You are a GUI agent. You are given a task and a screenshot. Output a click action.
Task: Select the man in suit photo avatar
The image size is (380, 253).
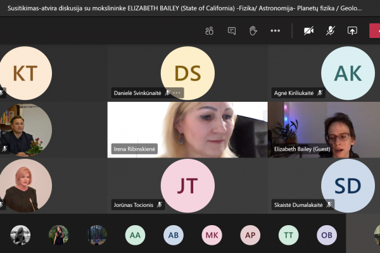coord(25,130)
